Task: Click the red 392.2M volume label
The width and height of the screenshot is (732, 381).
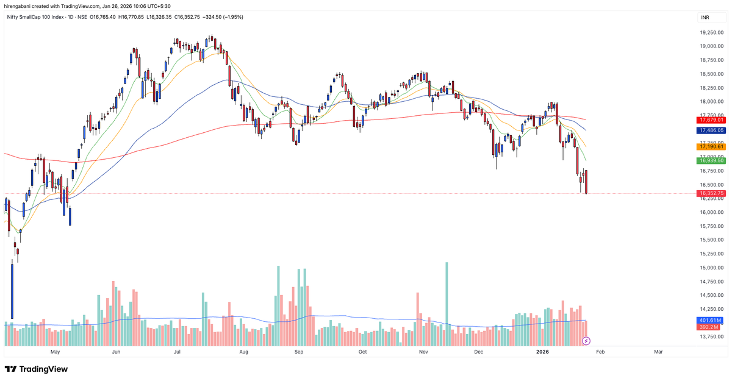Action: [x=709, y=327]
